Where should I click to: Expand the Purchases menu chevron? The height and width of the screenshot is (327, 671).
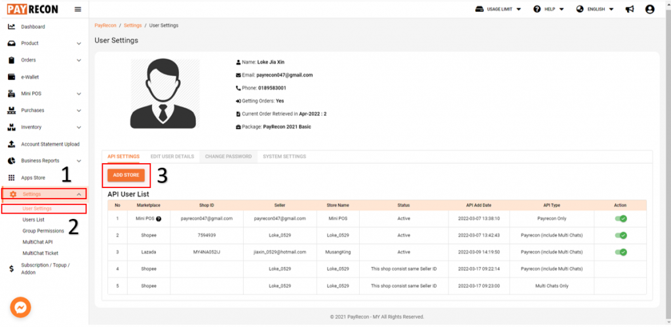79,111
